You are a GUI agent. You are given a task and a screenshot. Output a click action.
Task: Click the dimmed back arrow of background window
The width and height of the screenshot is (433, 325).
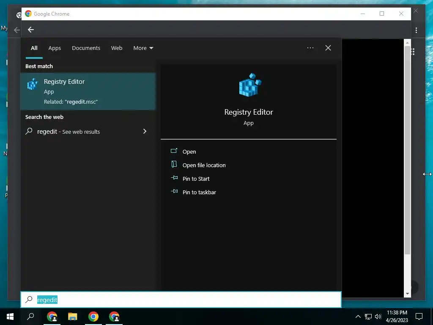point(17,30)
